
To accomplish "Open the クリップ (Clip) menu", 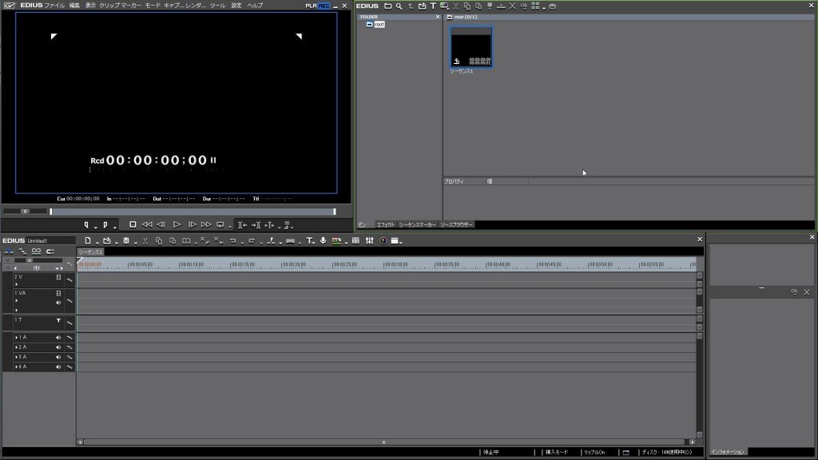I will [109, 6].
